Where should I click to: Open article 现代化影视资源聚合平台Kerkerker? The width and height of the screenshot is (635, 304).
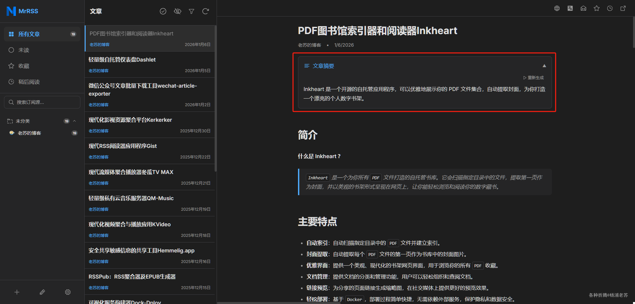pyautogui.click(x=149, y=125)
